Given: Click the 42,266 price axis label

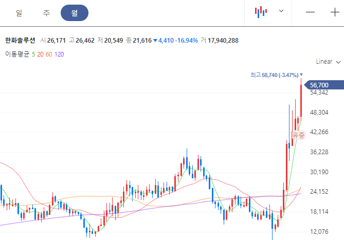Looking at the screenshot, I should tap(319, 132).
